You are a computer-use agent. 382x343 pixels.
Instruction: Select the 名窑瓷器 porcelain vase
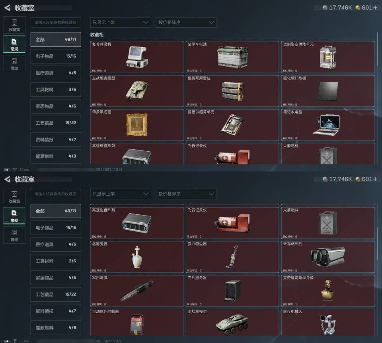[x=136, y=257]
